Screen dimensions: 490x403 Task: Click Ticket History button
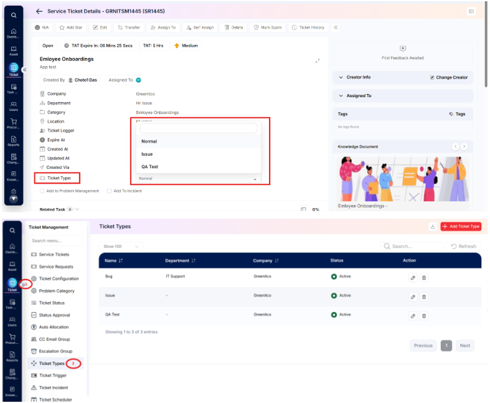point(308,27)
